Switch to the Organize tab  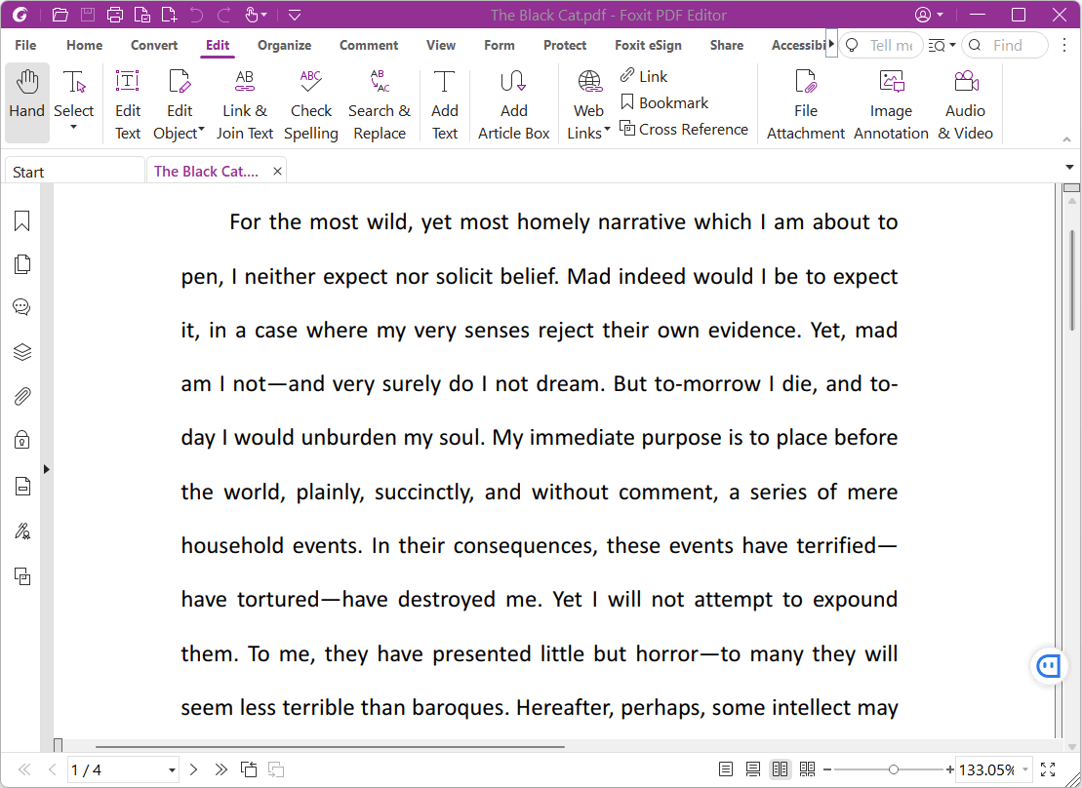pyautogui.click(x=284, y=45)
